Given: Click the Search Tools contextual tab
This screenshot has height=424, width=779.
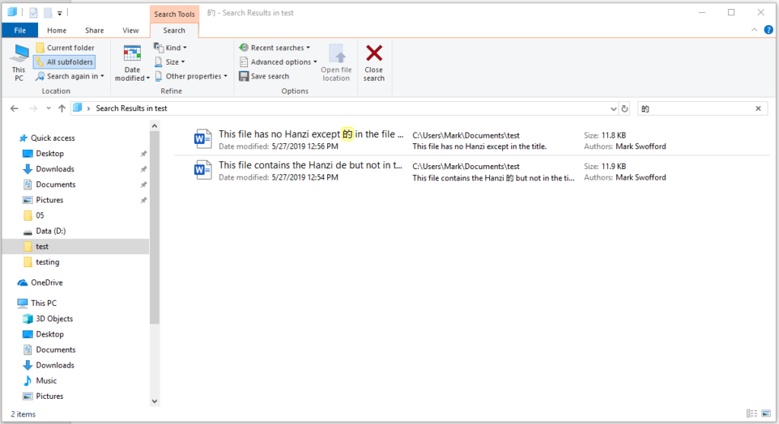Looking at the screenshot, I should [174, 14].
